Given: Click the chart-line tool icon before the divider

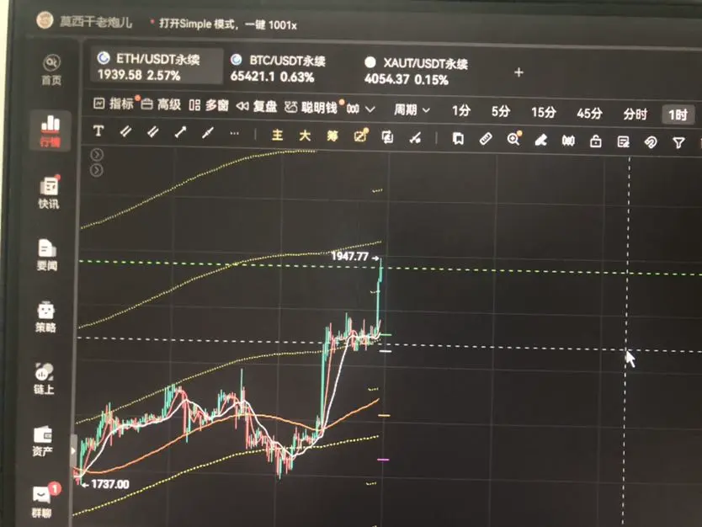Looking at the screenshot, I should [415, 137].
